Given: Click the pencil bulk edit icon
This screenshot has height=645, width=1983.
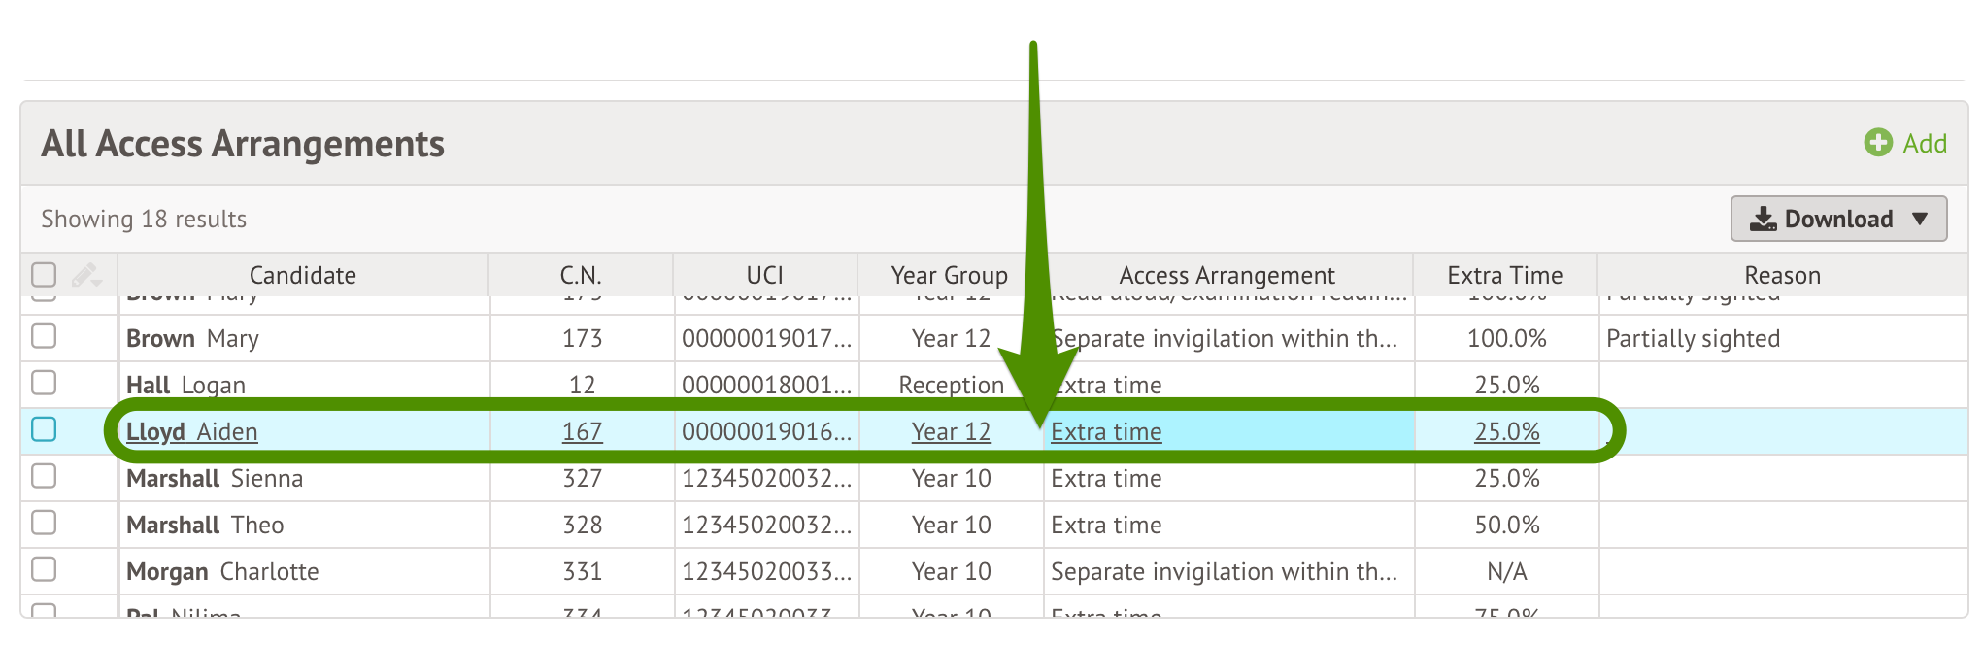Looking at the screenshot, I should pos(85,275).
